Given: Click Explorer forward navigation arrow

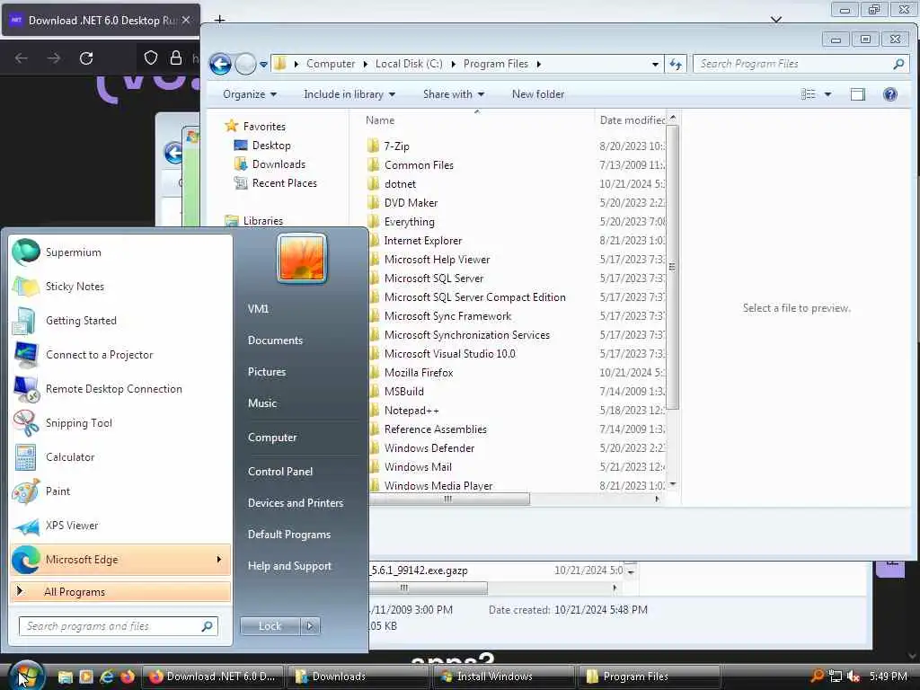Looking at the screenshot, I should click(245, 64).
